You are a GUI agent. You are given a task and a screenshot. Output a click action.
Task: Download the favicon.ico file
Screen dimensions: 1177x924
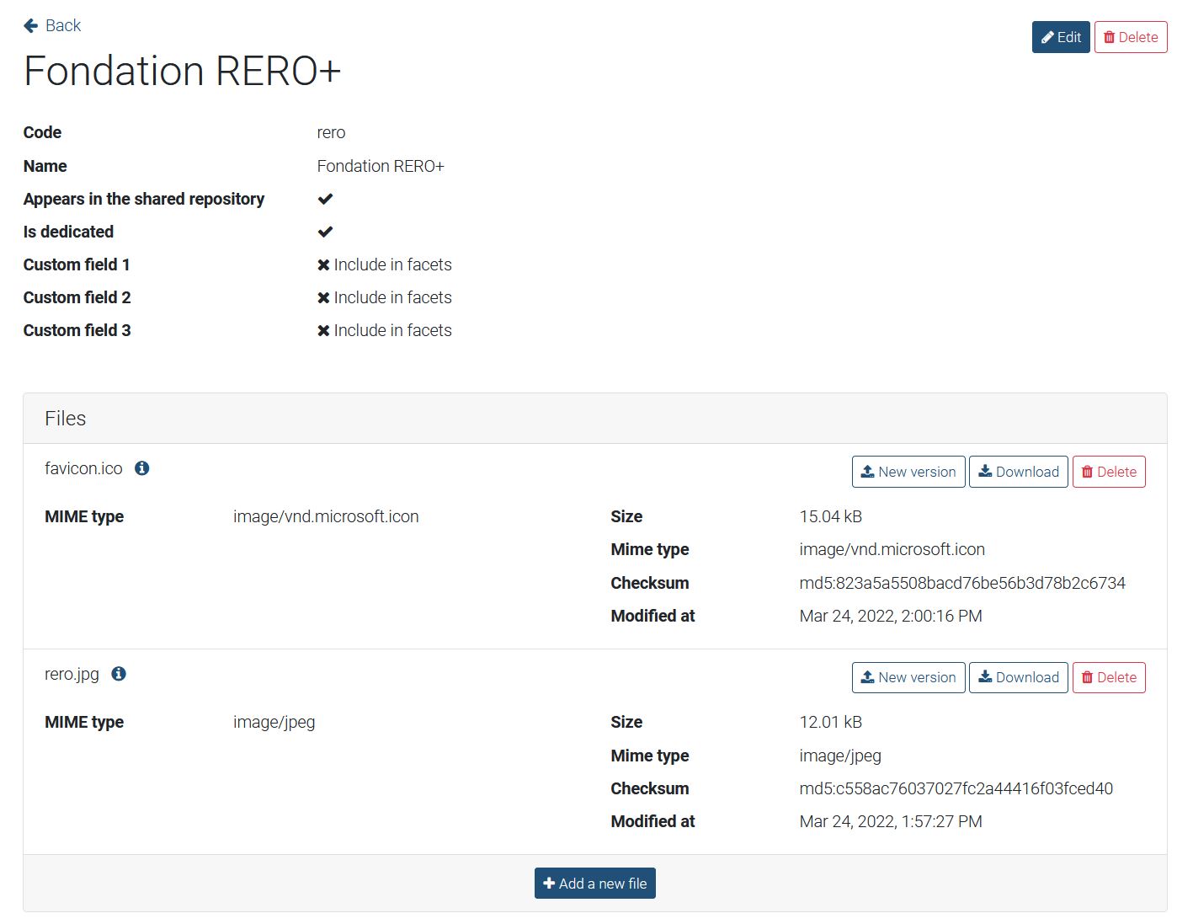pos(1019,472)
